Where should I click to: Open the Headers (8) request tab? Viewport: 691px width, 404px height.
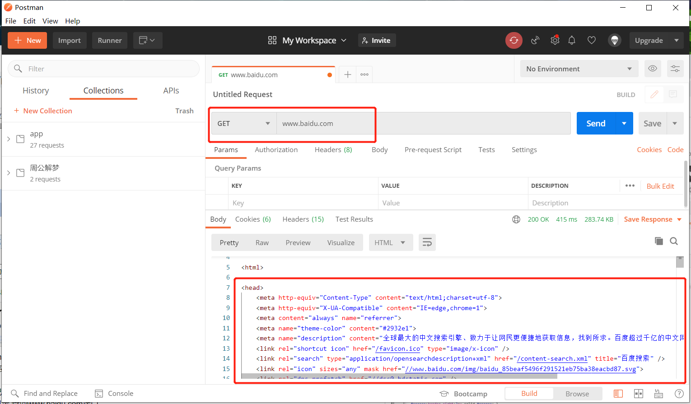(x=333, y=150)
